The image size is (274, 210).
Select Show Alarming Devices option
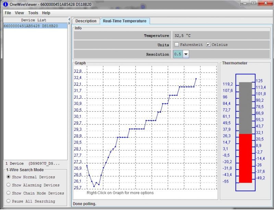coord(9,185)
